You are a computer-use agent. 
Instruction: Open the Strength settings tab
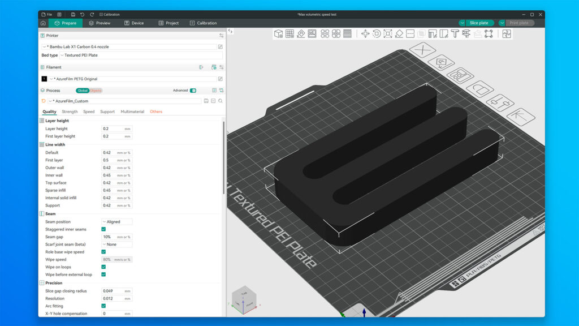[70, 111]
